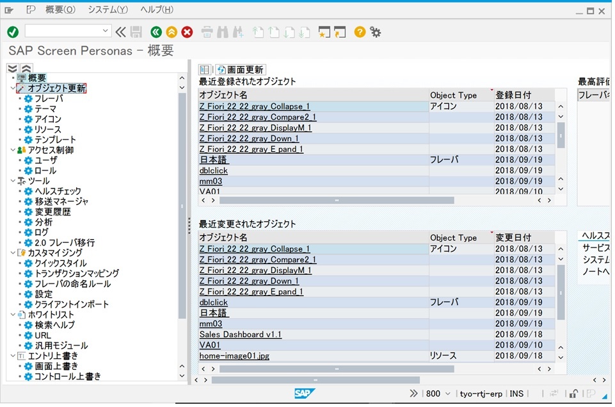Screen dimensions: 615x407
Task: Click the Find Next binoculars icon
Action: pos(238,32)
